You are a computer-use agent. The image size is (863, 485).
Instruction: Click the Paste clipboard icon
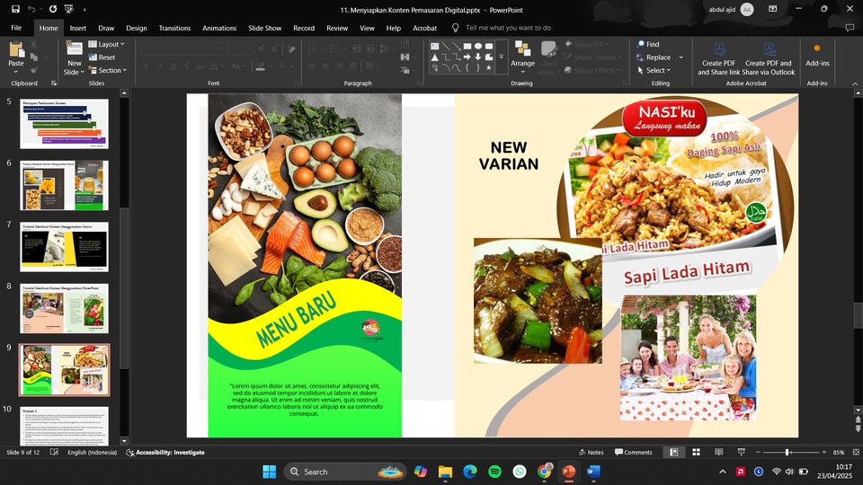(x=16, y=50)
